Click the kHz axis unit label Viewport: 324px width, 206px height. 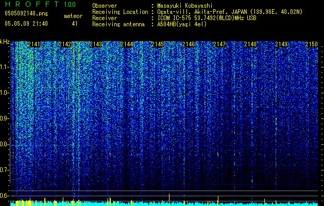point(5,42)
